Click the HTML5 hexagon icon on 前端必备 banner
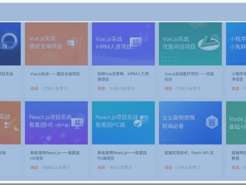This screenshot has height=185, width=246. coord(212,122)
